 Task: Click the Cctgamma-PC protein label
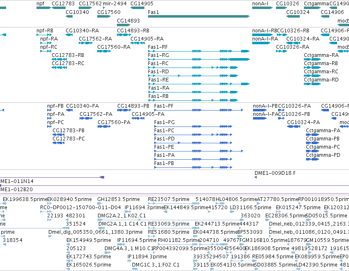click(x=323, y=147)
